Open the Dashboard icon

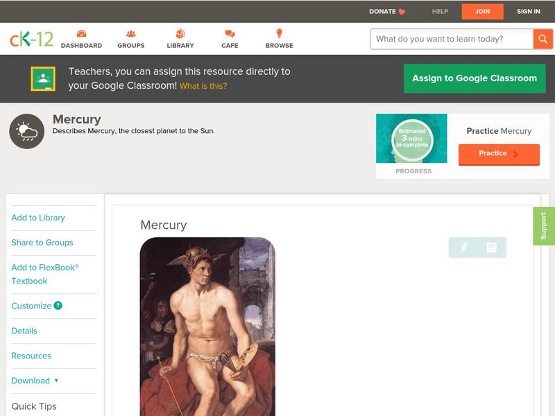point(81,34)
